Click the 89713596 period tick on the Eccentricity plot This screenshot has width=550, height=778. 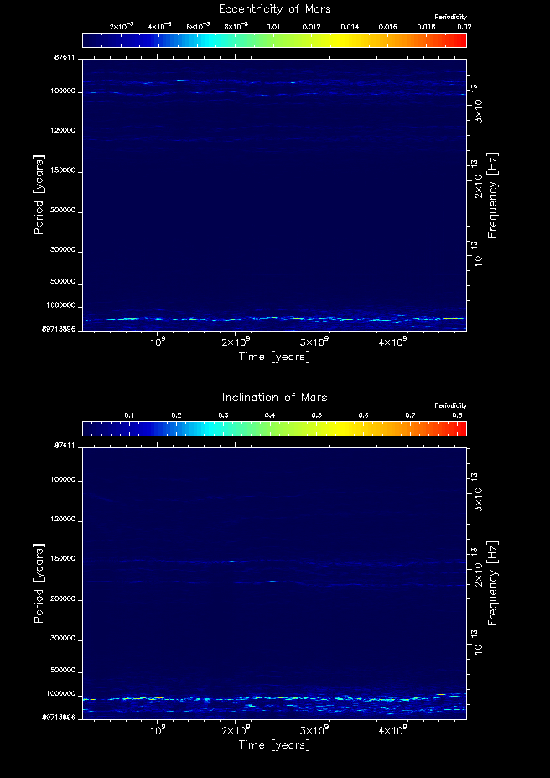click(x=60, y=330)
